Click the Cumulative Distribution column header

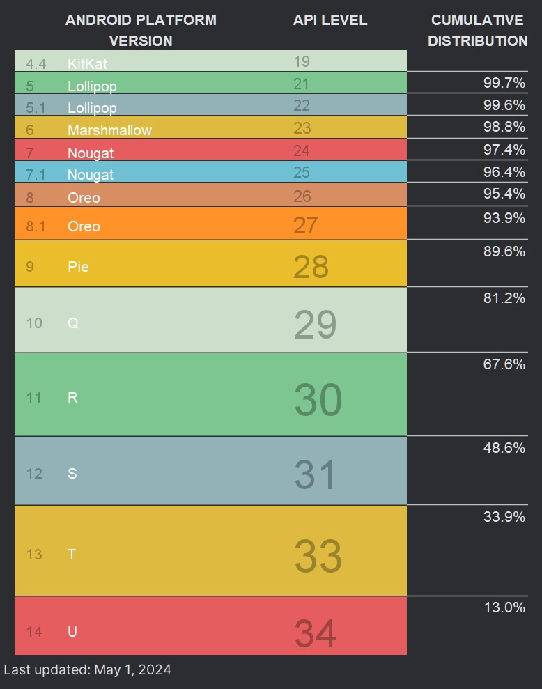pos(477,30)
